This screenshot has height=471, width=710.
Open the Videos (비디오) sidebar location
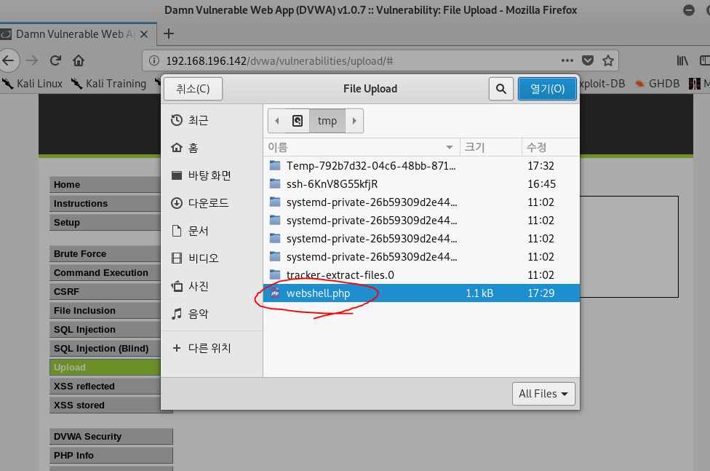click(212, 258)
